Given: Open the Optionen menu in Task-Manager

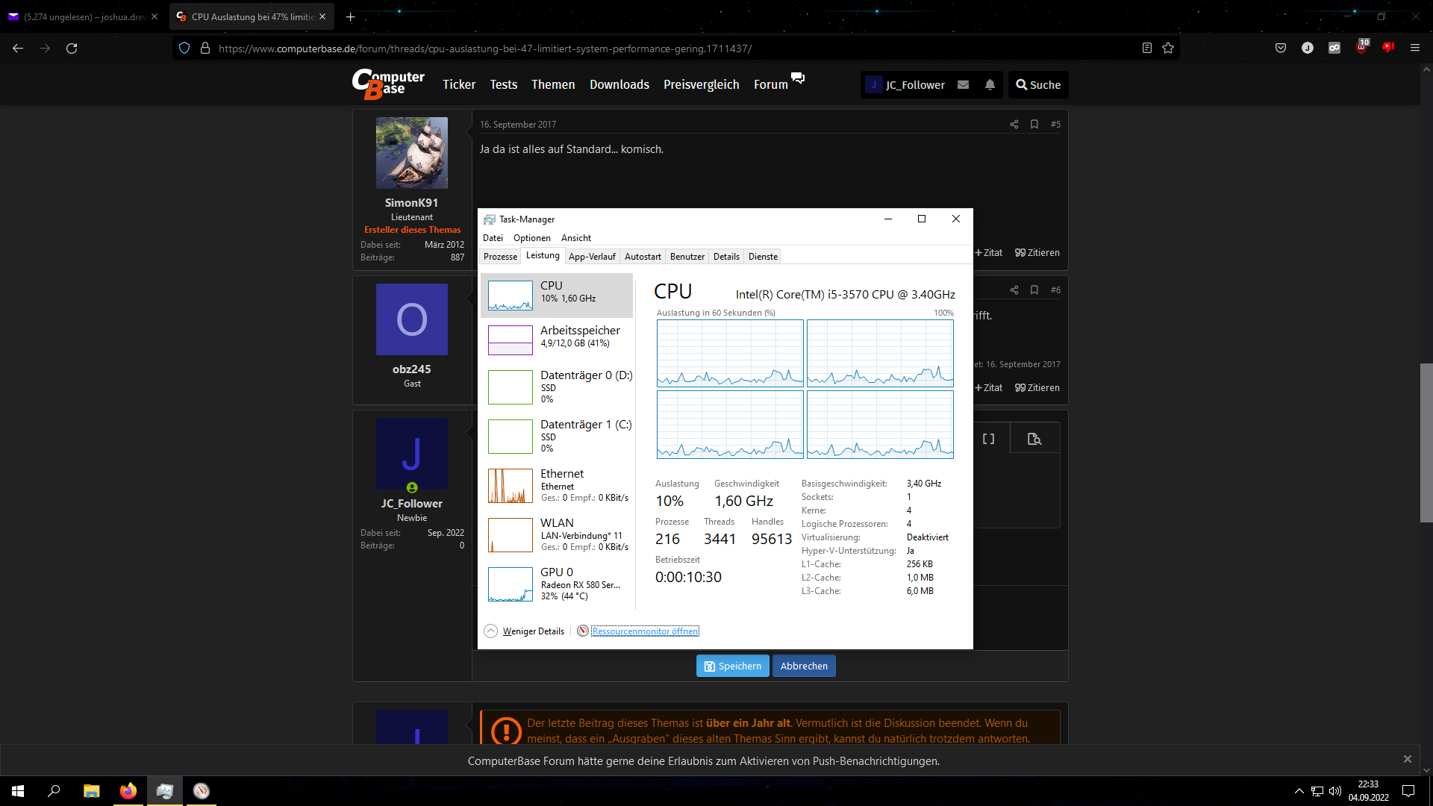Looking at the screenshot, I should click(531, 238).
